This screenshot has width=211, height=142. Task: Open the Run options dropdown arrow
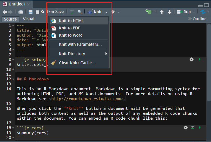[194, 12]
